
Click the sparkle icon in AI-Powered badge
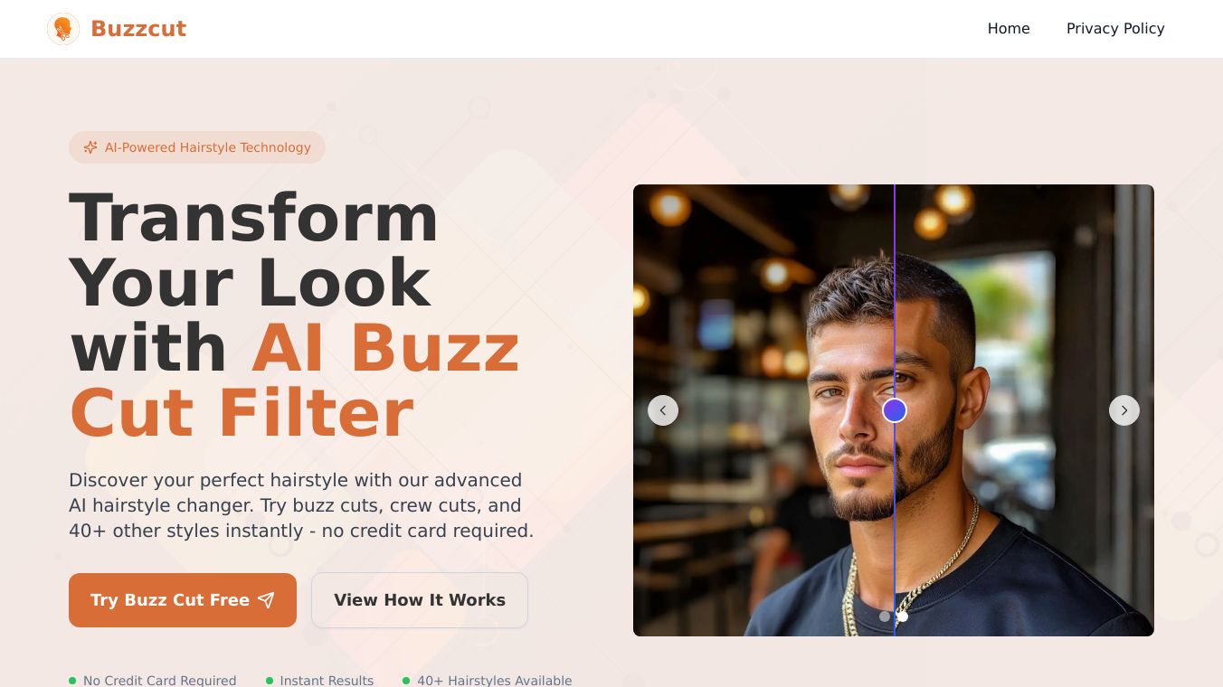[x=90, y=147]
